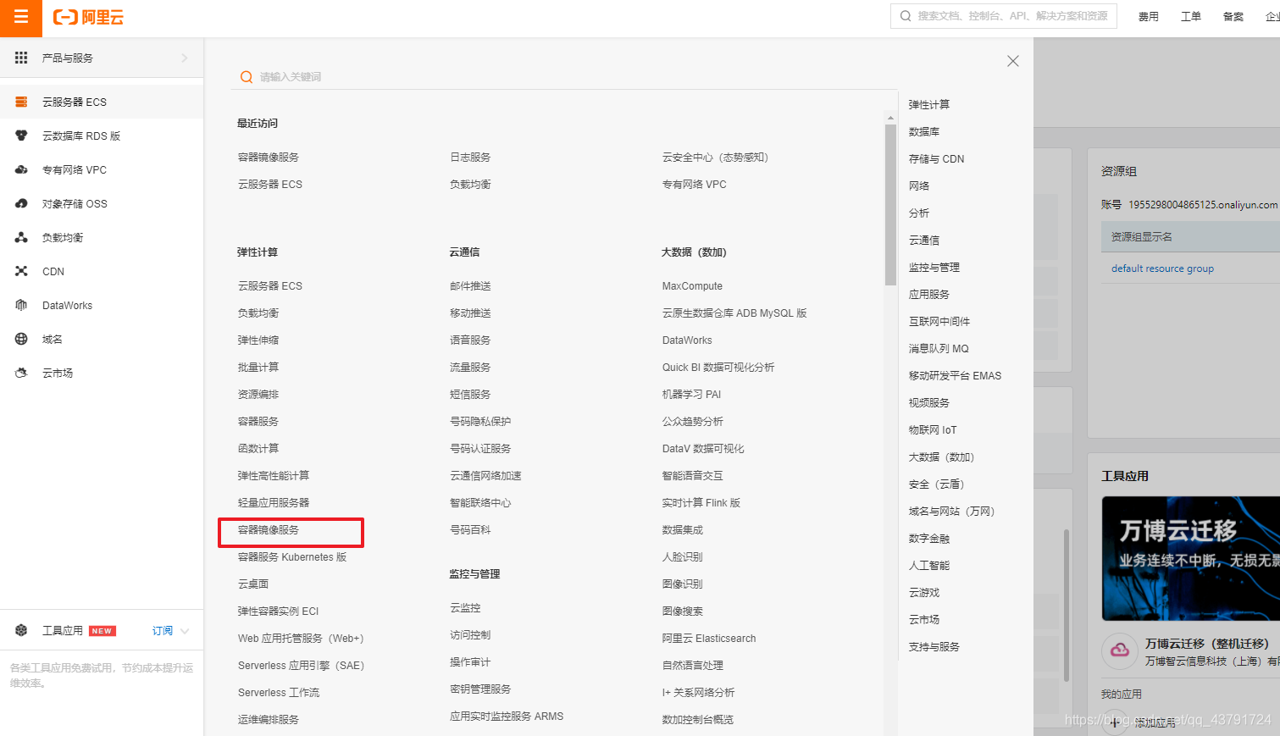The width and height of the screenshot is (1280, 736).
Task: Open recently visited 日志服务
Action: (x=470, y=158)
